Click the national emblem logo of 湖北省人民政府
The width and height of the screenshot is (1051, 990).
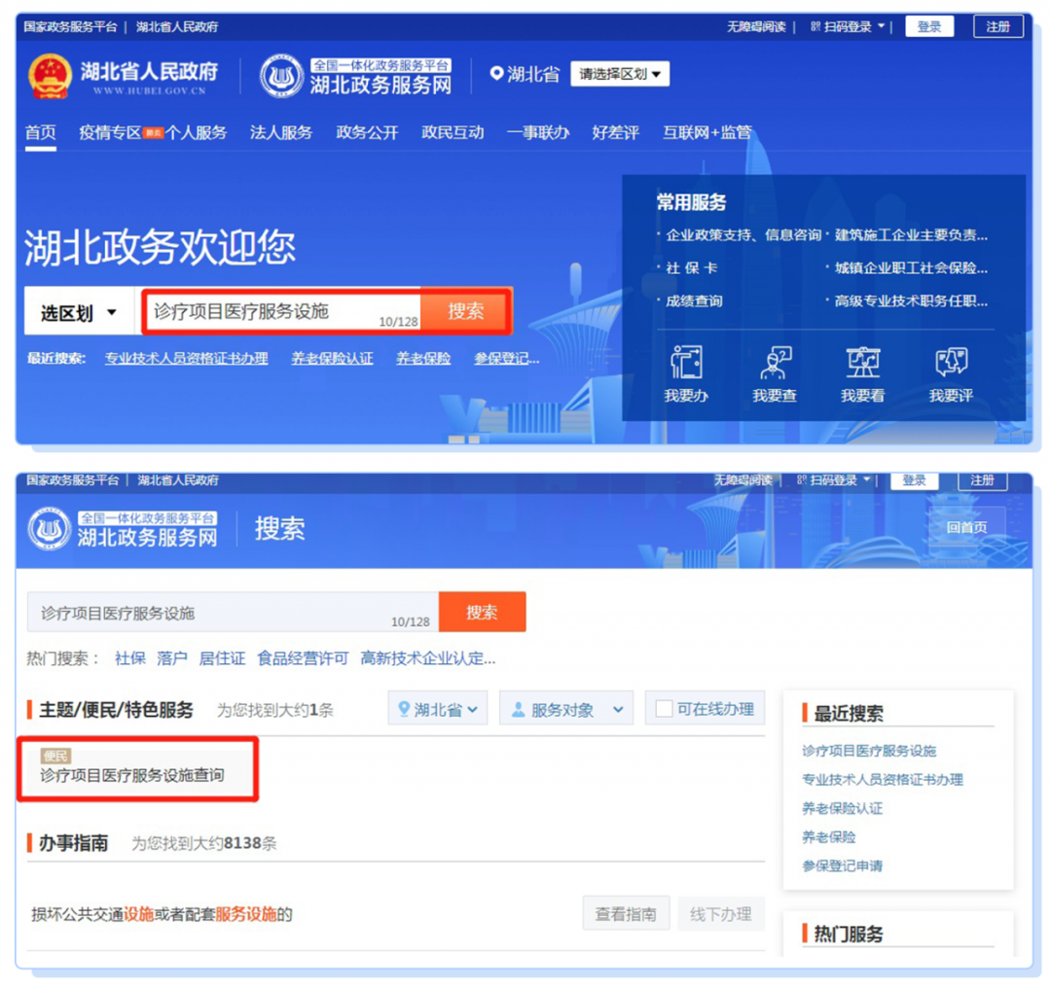point(50,77)
